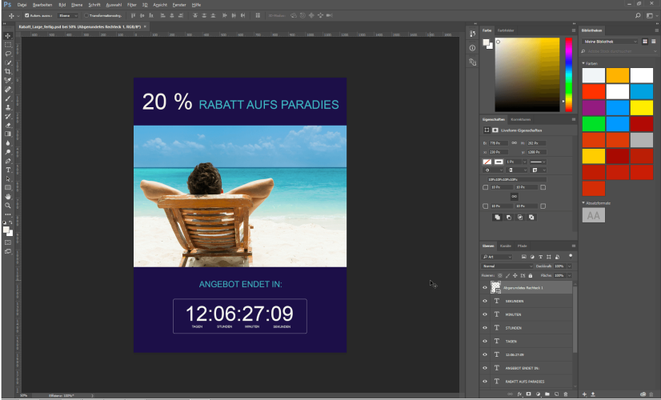Viewport: 661px width, 400px height.
Task: Select the Crop tool
Action: tap(8, 71)
